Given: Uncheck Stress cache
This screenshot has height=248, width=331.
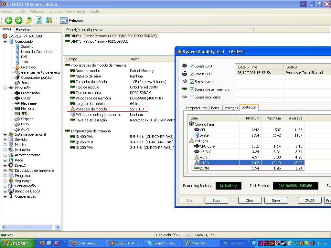Looking at the screenshot, I should (x=192, y=82).
